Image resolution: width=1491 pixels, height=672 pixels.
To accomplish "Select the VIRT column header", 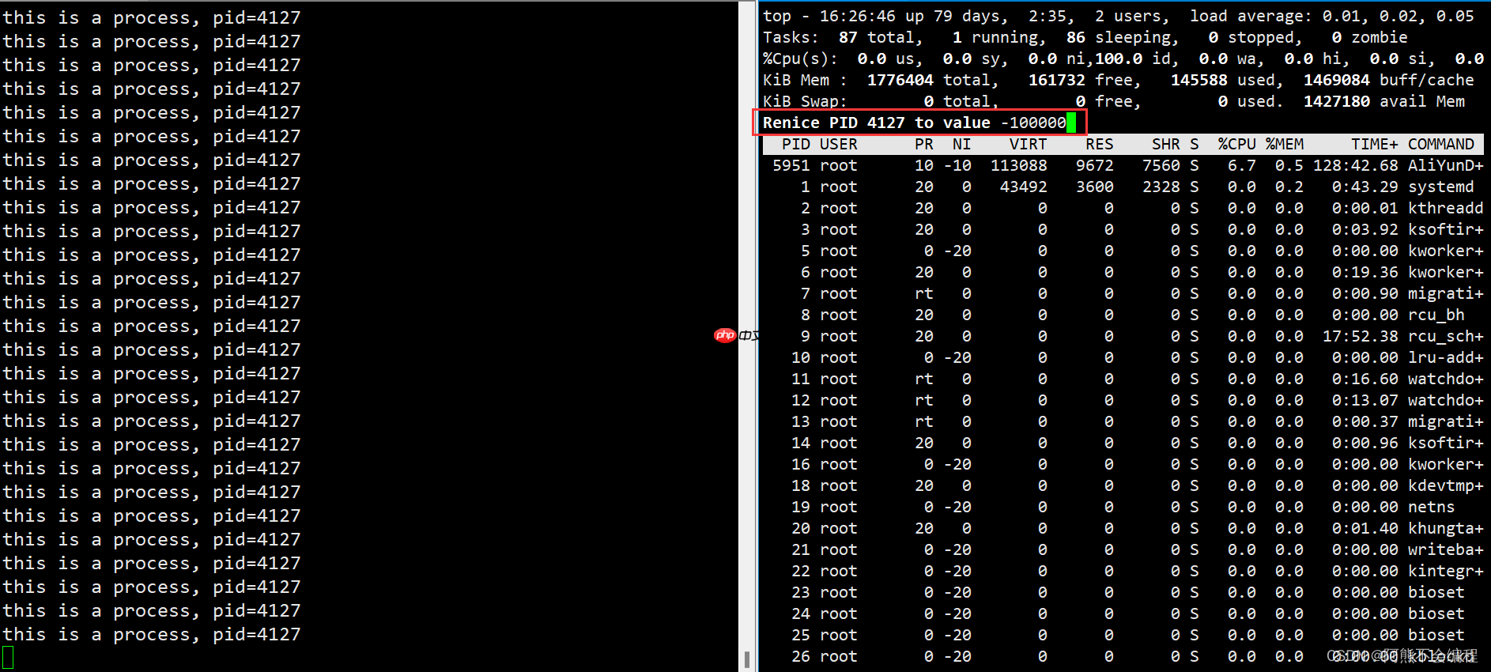I will tap(1029, 144).
